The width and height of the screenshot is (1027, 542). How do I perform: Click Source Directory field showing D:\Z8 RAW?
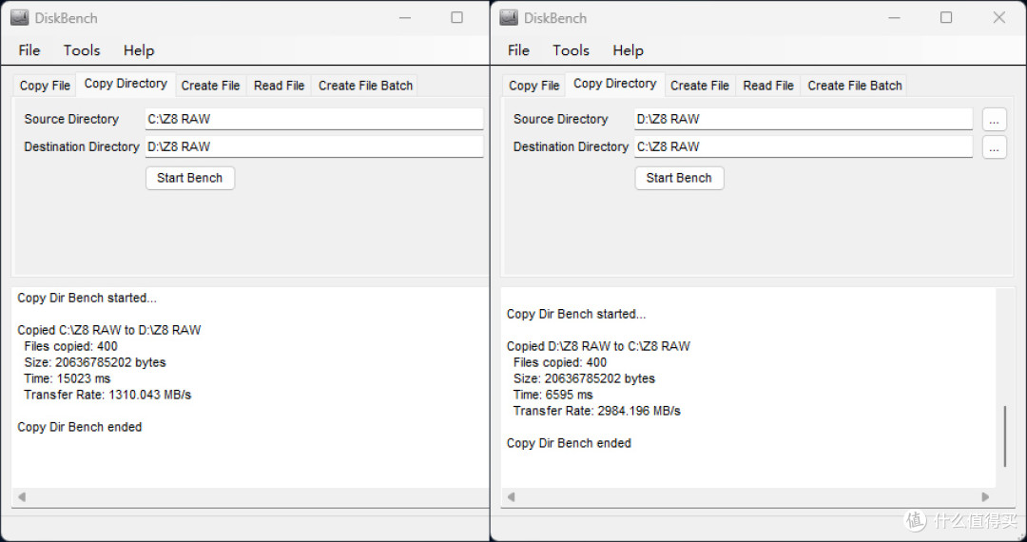[x=804, y=119]
